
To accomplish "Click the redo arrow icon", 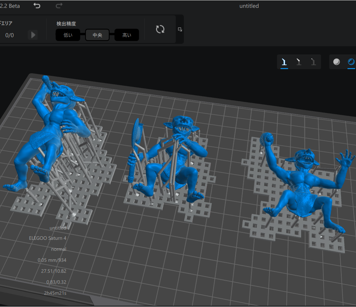I will pos(59,6).
